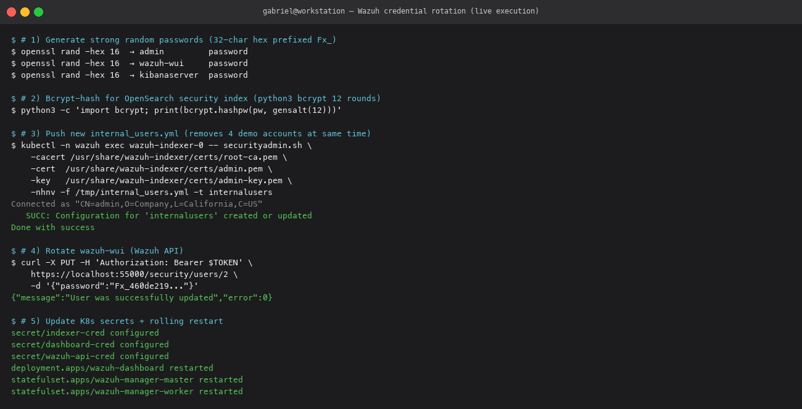This screenshot has width=802, height=409.
Task: Click the comment 'Bcrypt-hash for OpenSearch security index'
Action: [146, 98]
